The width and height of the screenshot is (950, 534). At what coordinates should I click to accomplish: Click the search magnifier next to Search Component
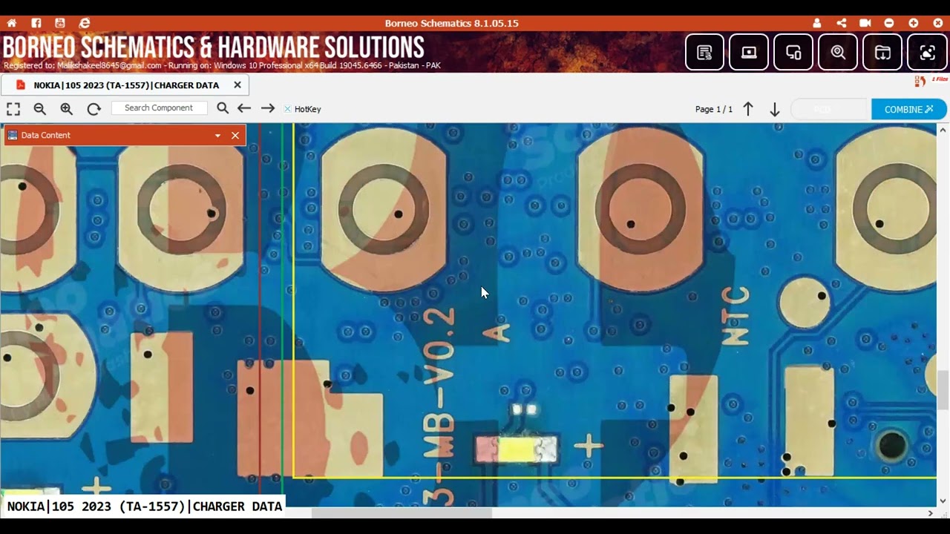pyautogui.click(x=223, y=108)
